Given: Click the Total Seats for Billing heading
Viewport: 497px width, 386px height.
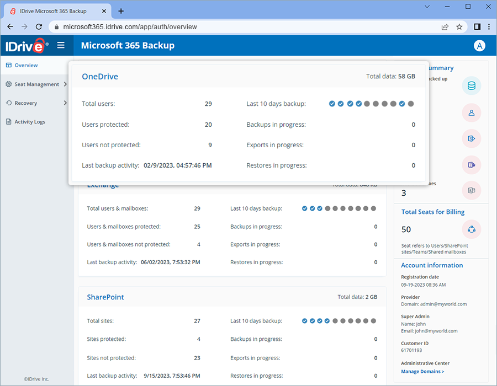Looking at the screenshot, I should click(x=432, y=212).
